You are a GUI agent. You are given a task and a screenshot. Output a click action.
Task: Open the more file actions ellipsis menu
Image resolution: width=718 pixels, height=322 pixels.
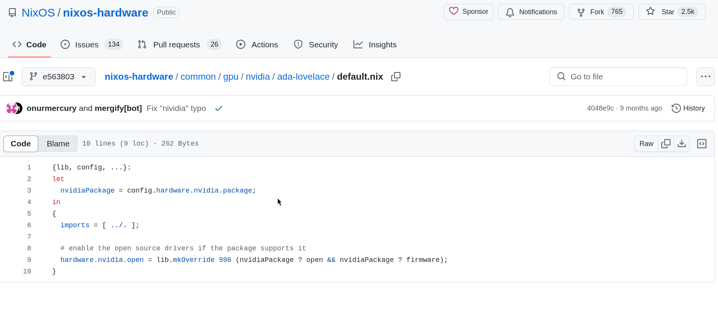pos(705,77)
